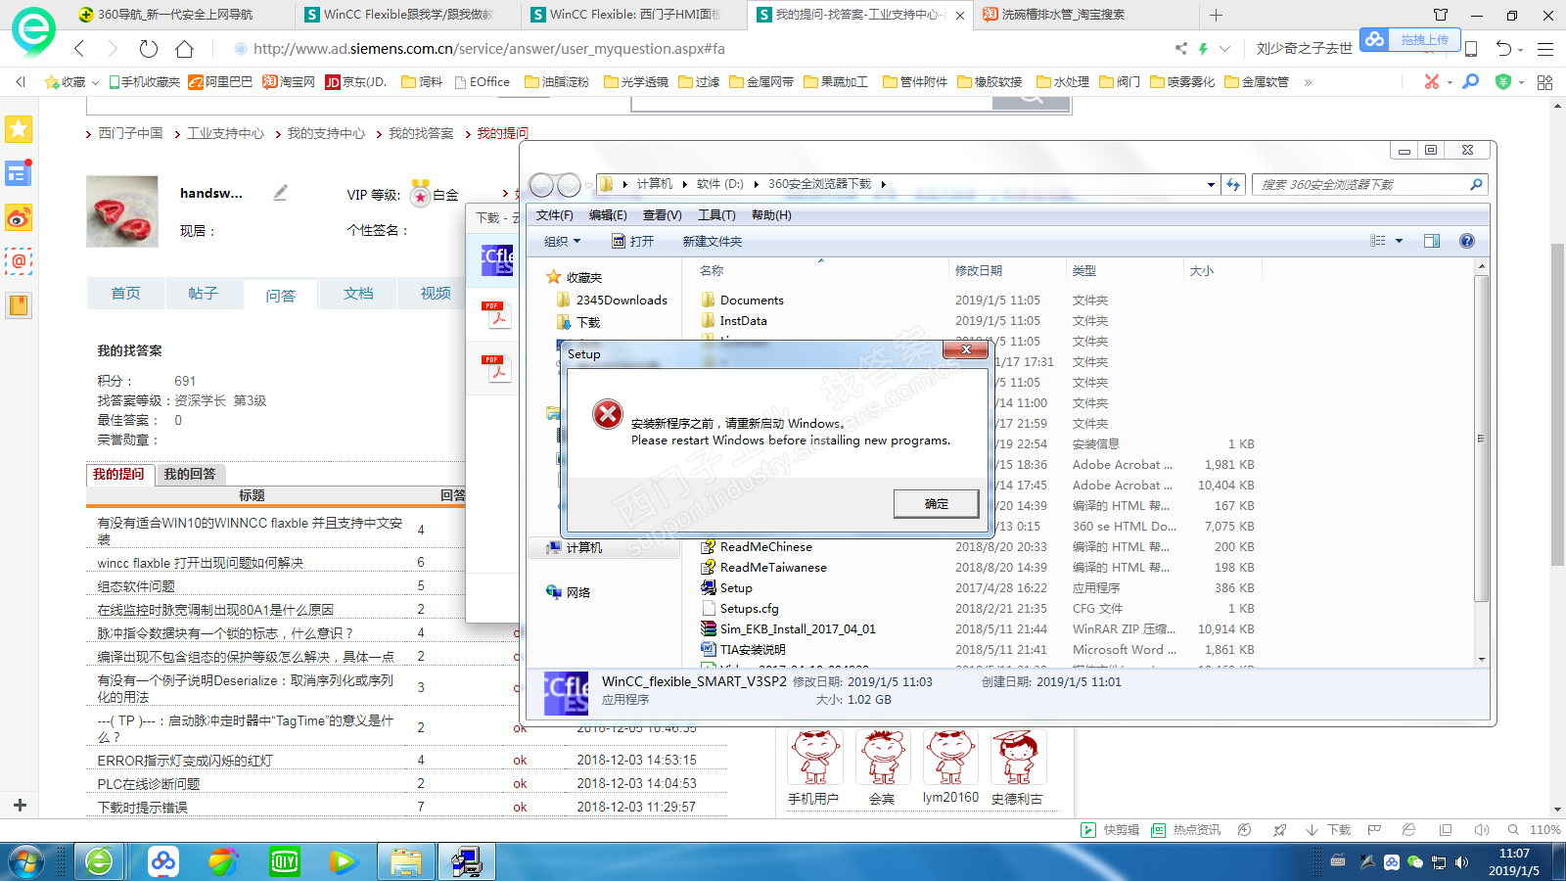This screenshot has width=1566, height=881.
Task: Open the browser search magnifier tool
Action: (1470, 82)
